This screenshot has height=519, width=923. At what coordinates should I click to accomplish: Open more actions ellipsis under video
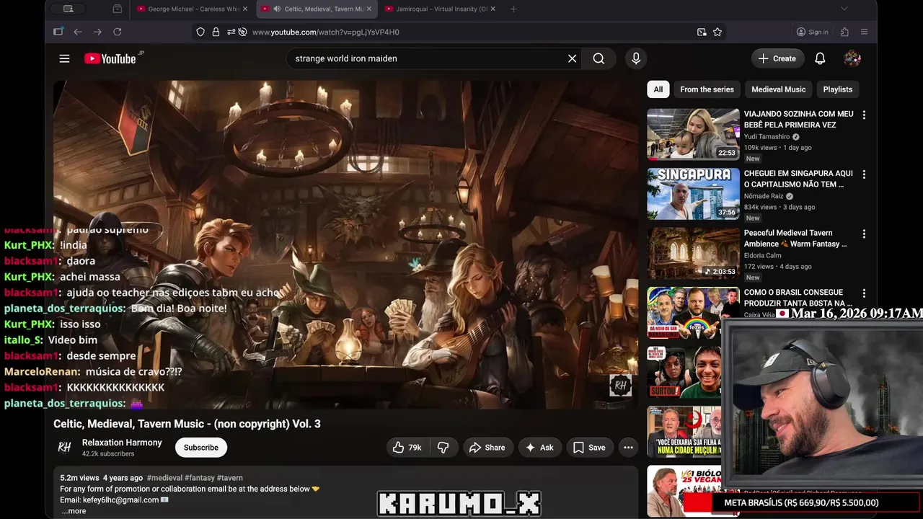[x=628, y=448]
